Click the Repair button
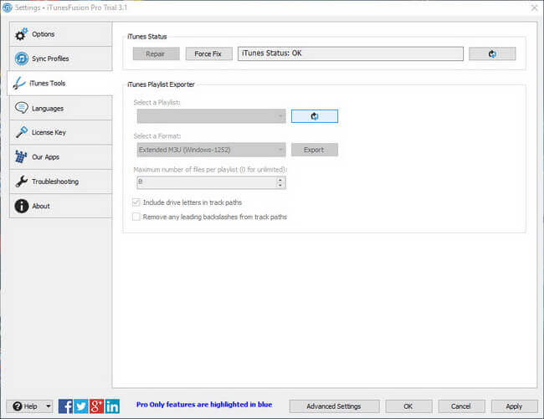 pos(157,54)
